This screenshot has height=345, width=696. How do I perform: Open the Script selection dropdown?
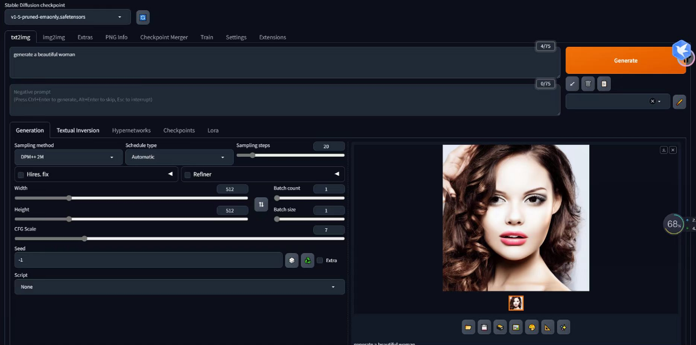pos(179,286)
